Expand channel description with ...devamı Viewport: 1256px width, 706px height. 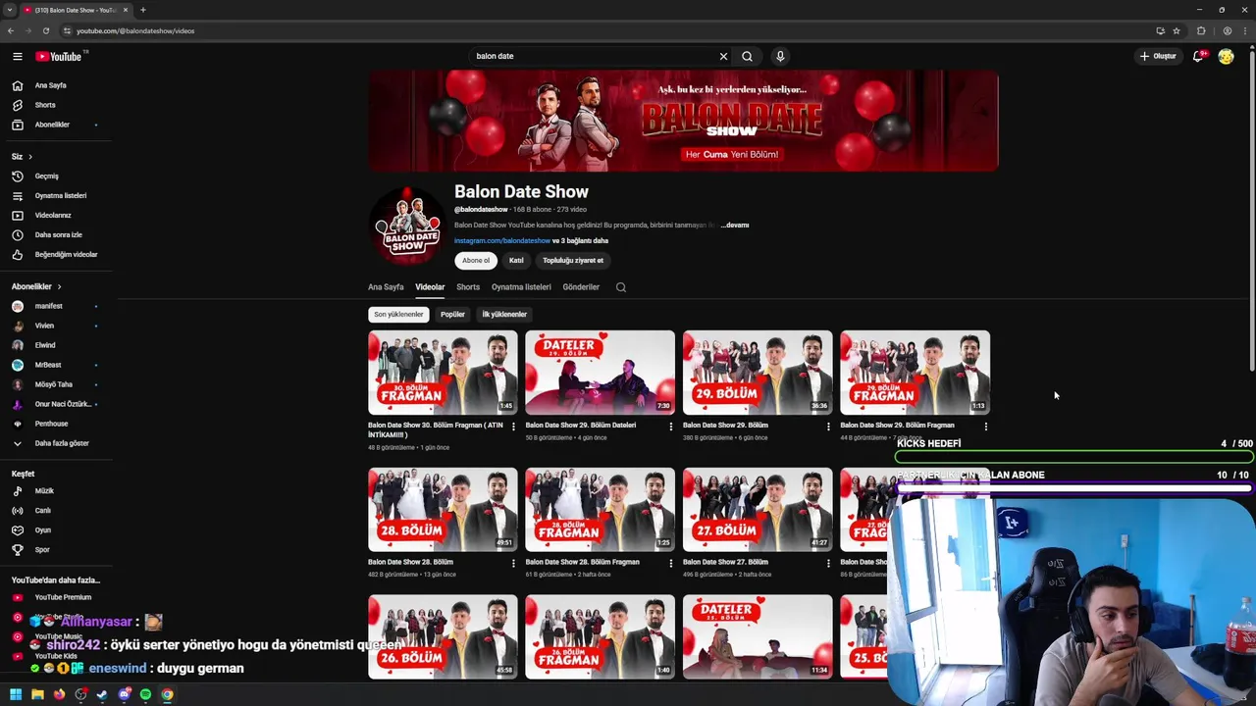click(735, 226)
